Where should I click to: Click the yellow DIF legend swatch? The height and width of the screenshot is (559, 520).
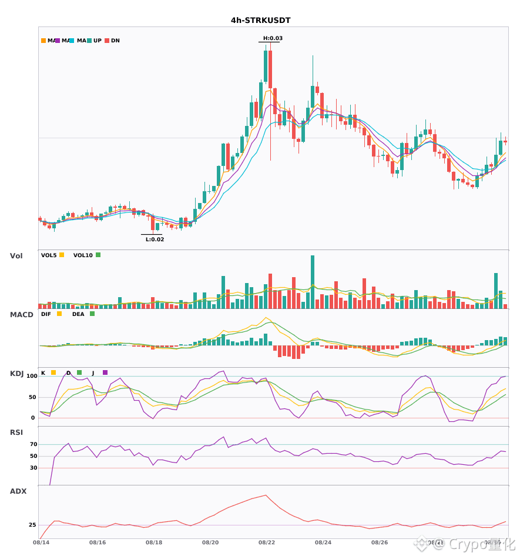[x=59, y=314]
